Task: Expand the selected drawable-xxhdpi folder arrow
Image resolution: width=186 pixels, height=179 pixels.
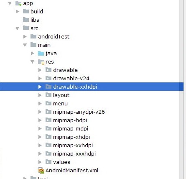Action: (40, 87)
